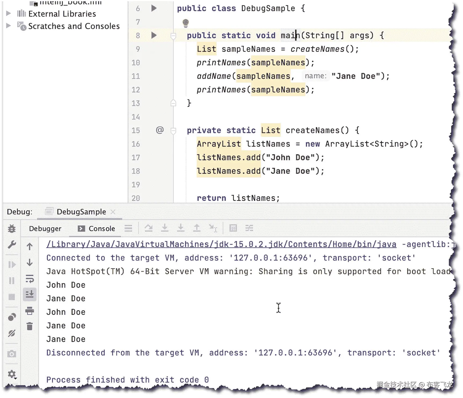The height and width of the screenshot is (398, 463).
Task: Run DebugSample class from line 6 gutter
Action: pos(154,8)
